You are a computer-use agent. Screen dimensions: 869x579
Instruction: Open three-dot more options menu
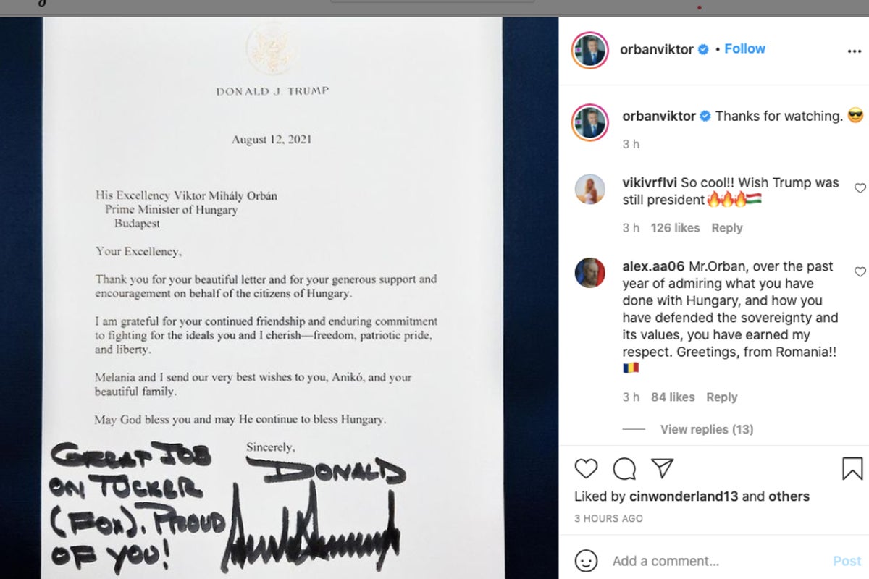(x=854, y=51)
